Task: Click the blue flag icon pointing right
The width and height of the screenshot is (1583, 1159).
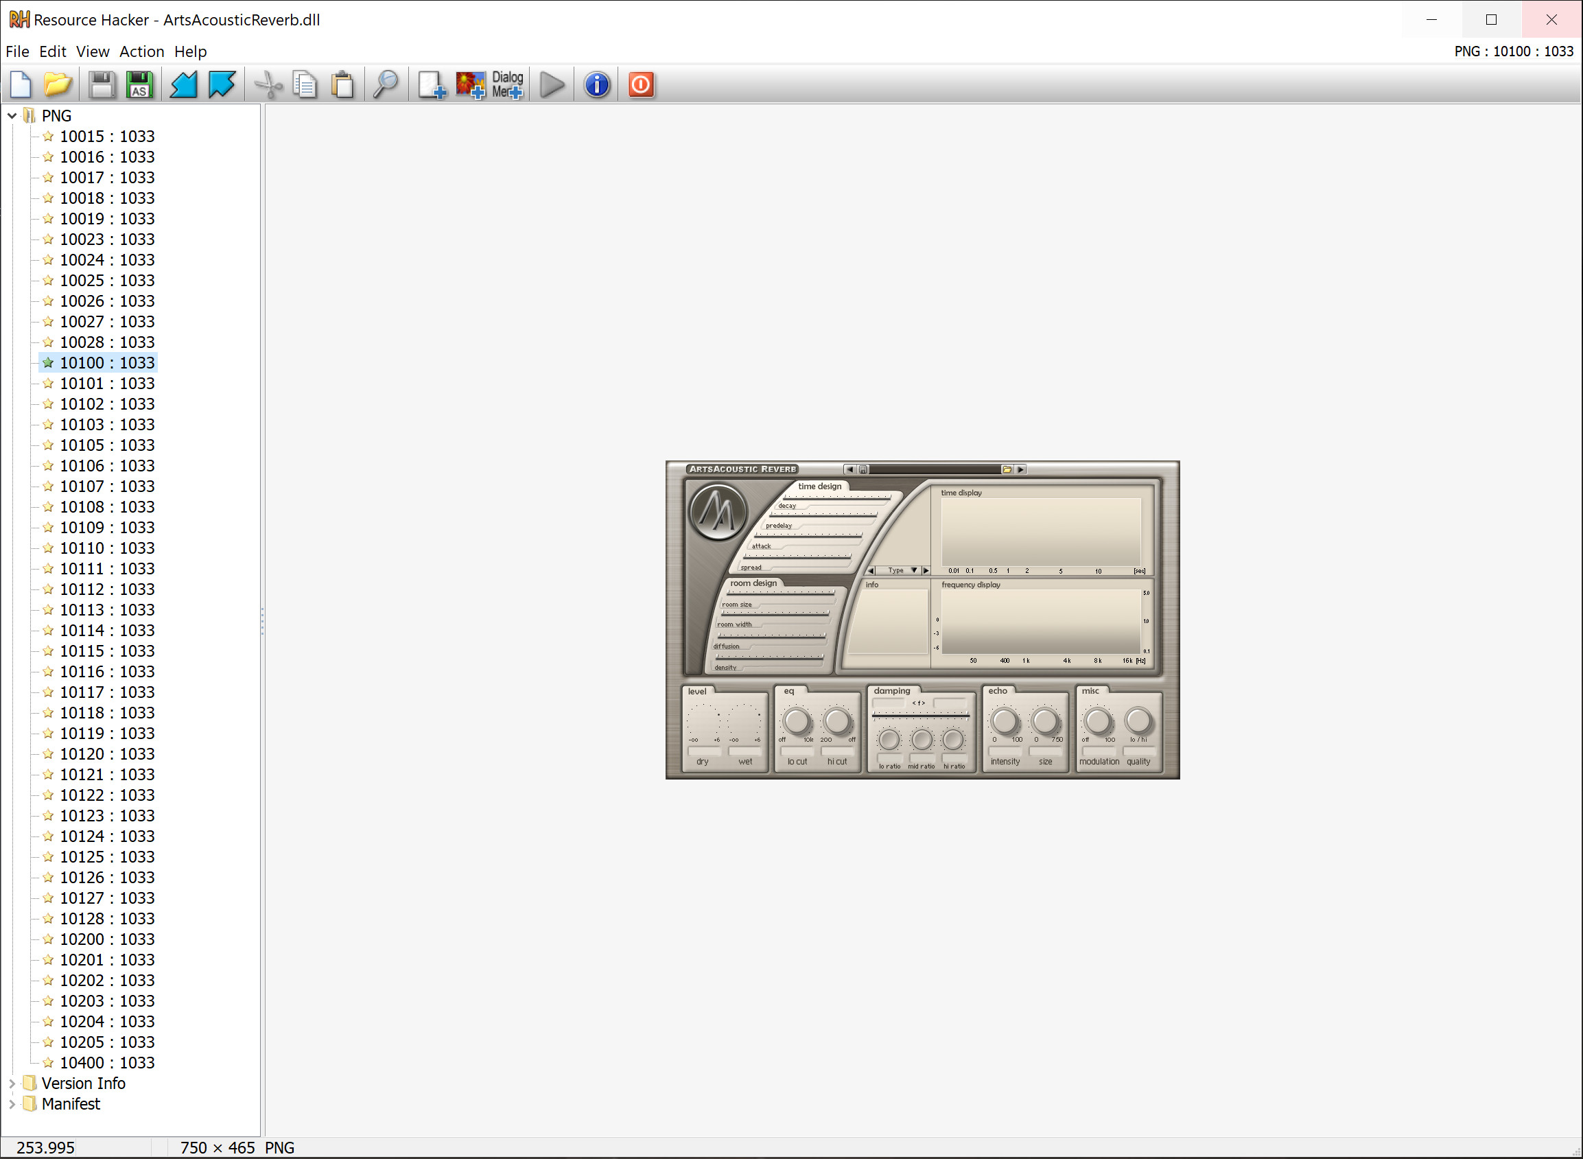Action: click(x=222, y=85)
